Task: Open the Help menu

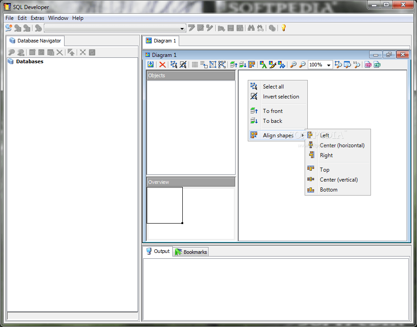Action: 78,18
